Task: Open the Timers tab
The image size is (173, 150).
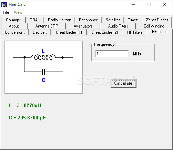Action: click(x=133, y=20)
